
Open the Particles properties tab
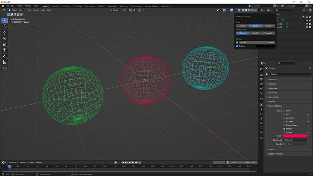[261, 114]
